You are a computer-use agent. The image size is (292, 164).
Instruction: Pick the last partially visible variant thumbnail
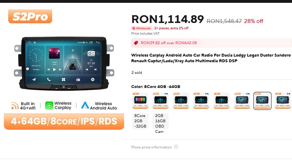tap(283, 101)
